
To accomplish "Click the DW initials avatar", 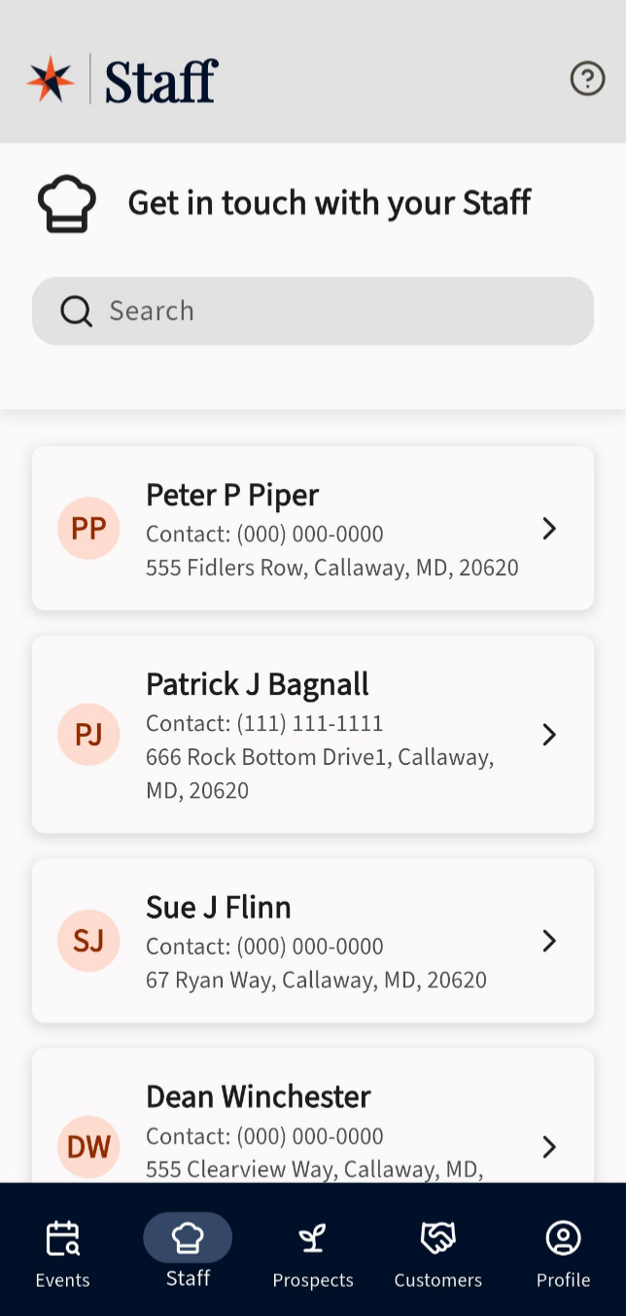I will click(x=88, y=1147).
